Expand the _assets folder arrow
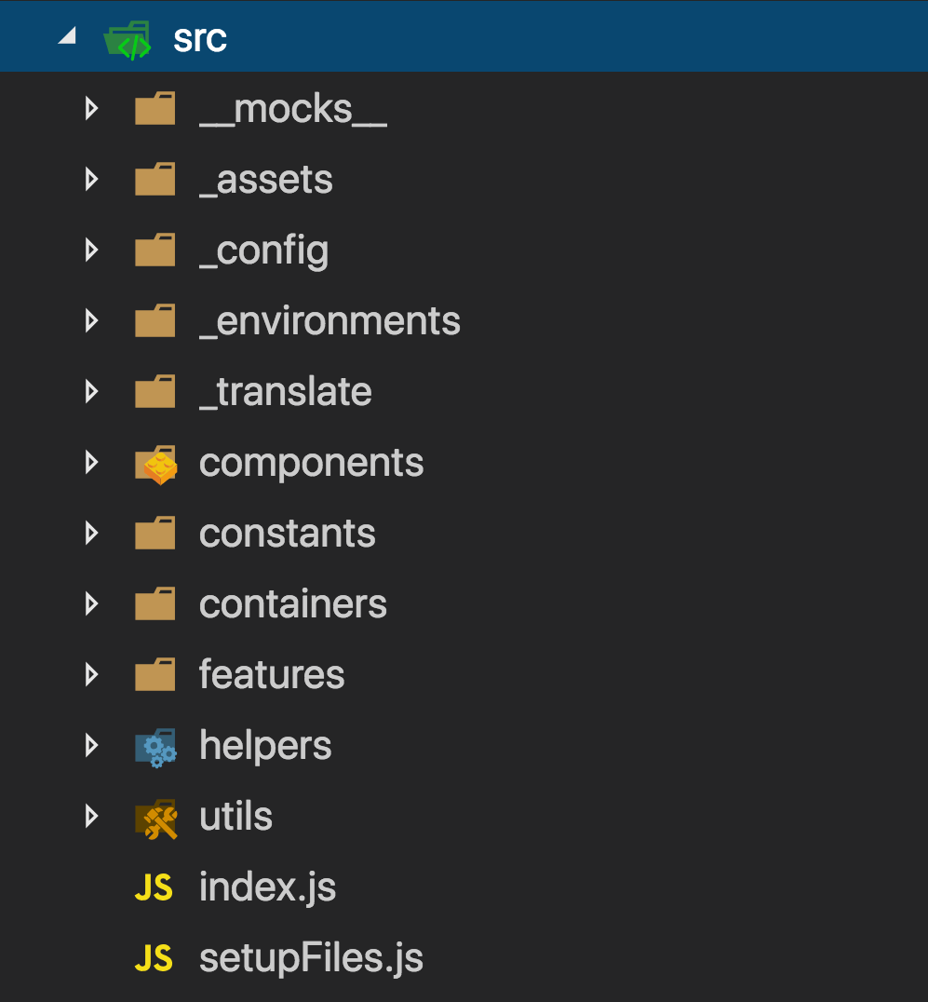The image size is (928, 1002). point(91,179)
